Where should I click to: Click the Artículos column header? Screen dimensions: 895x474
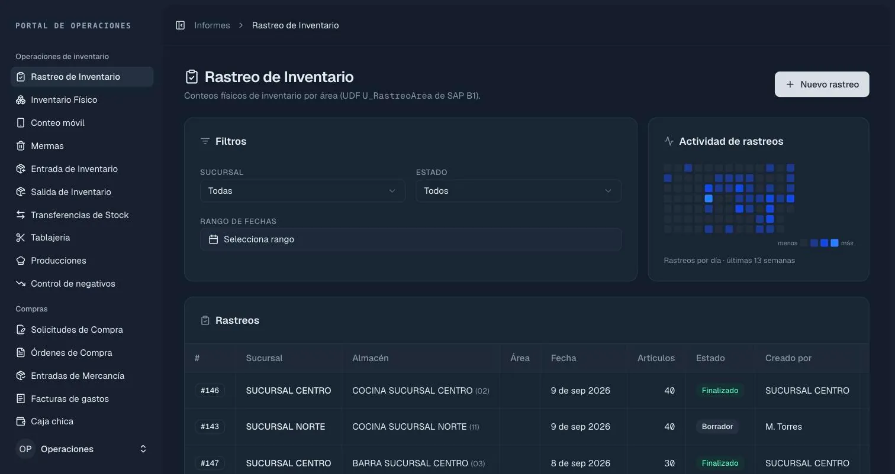pos(656,358)
